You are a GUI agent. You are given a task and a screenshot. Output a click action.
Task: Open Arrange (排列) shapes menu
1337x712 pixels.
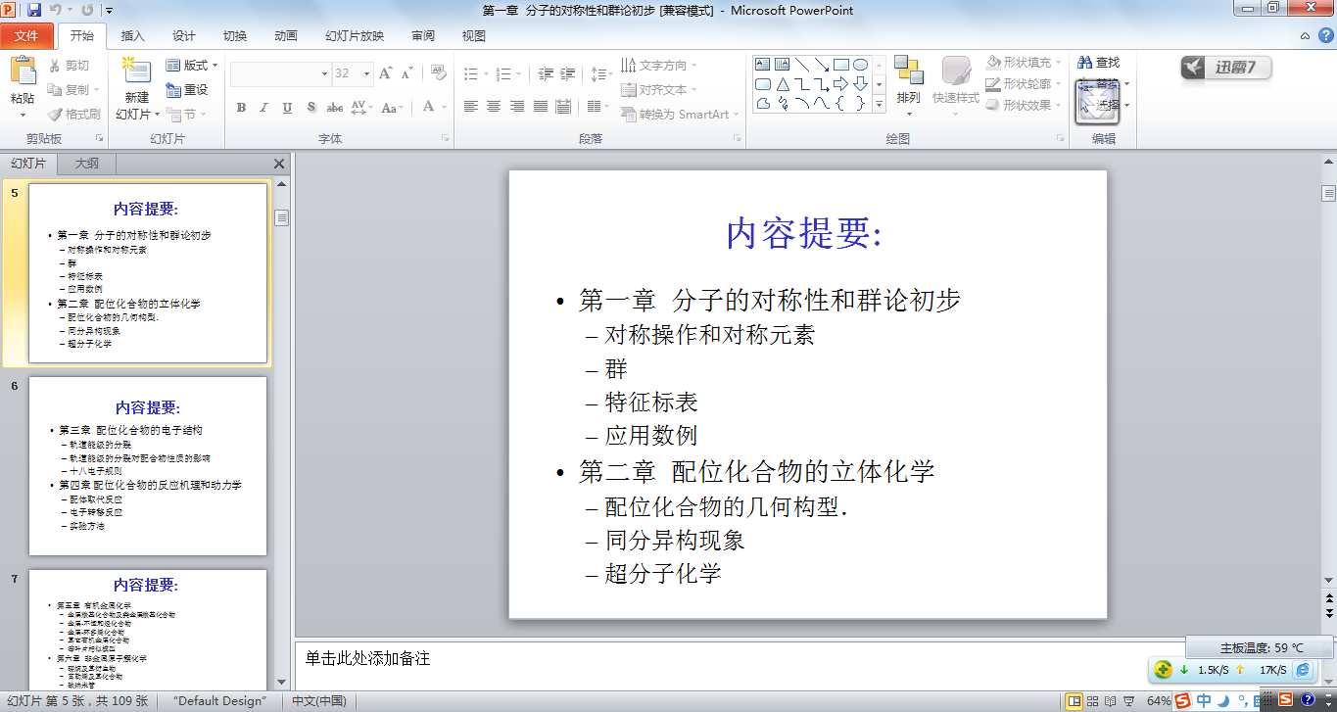click(909, 84)
